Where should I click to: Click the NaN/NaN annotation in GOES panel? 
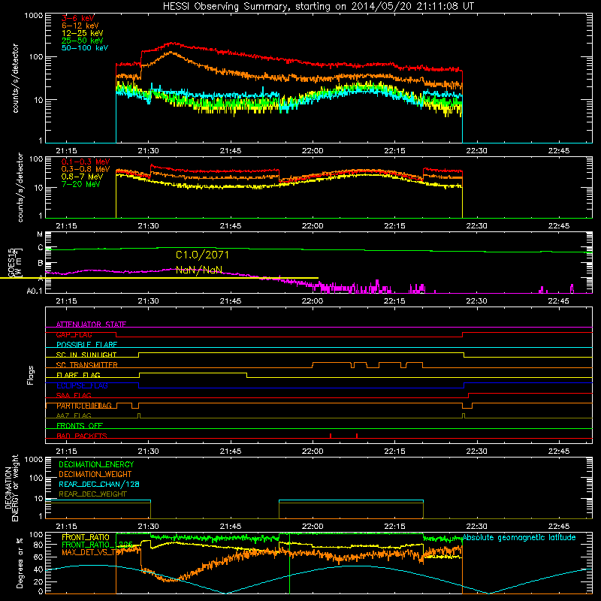199,270
